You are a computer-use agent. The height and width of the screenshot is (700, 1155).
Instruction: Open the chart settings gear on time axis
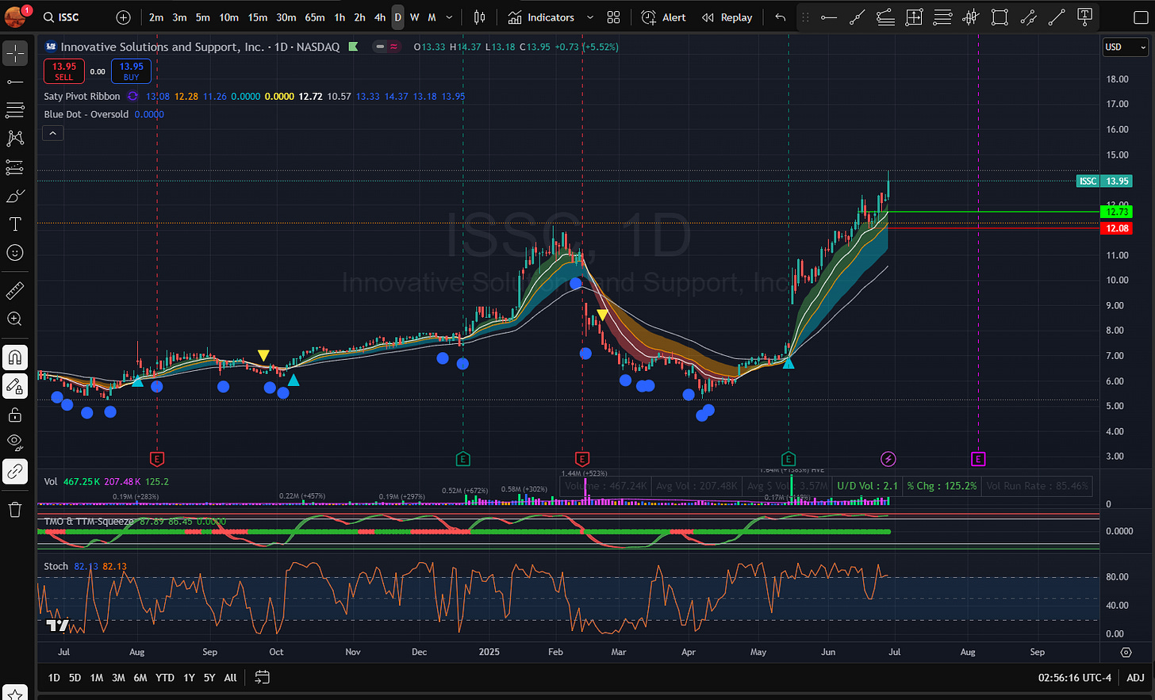pyautogui.click(x=1126, y=652)
